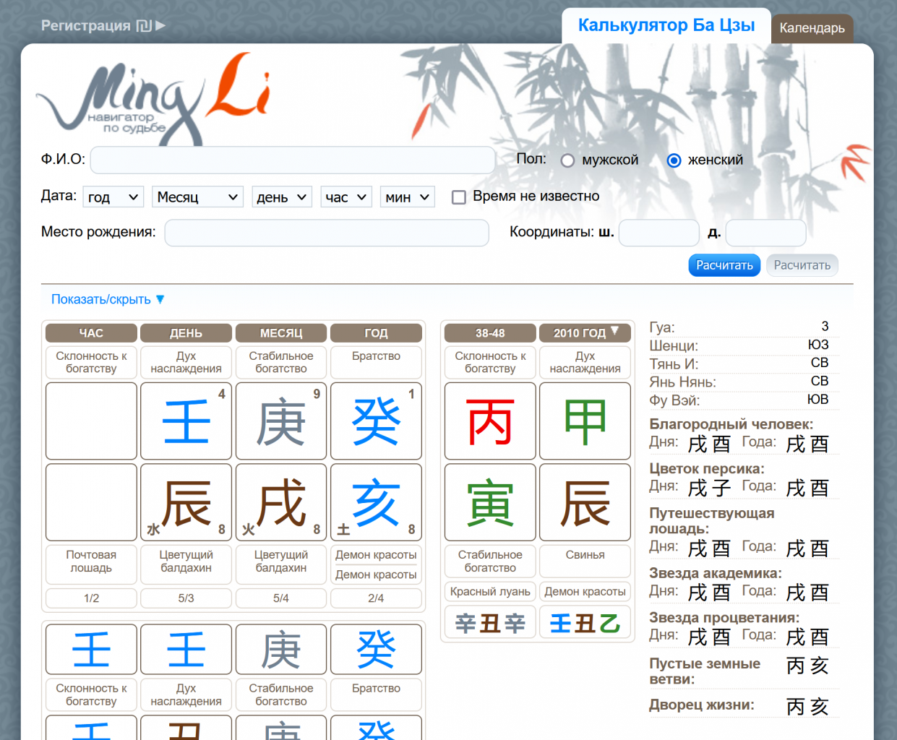The image size is (897, 740).
Task: Select the женский gender radio button
Action: tap(674, 160)
